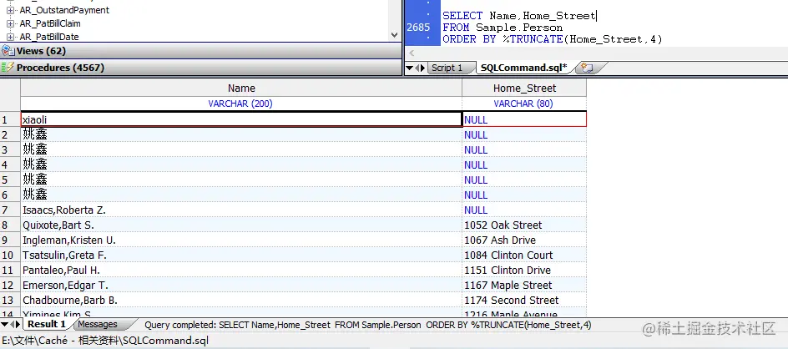Select the Pantaleo,Paul H. cell
788x349 pixels.
241,270
